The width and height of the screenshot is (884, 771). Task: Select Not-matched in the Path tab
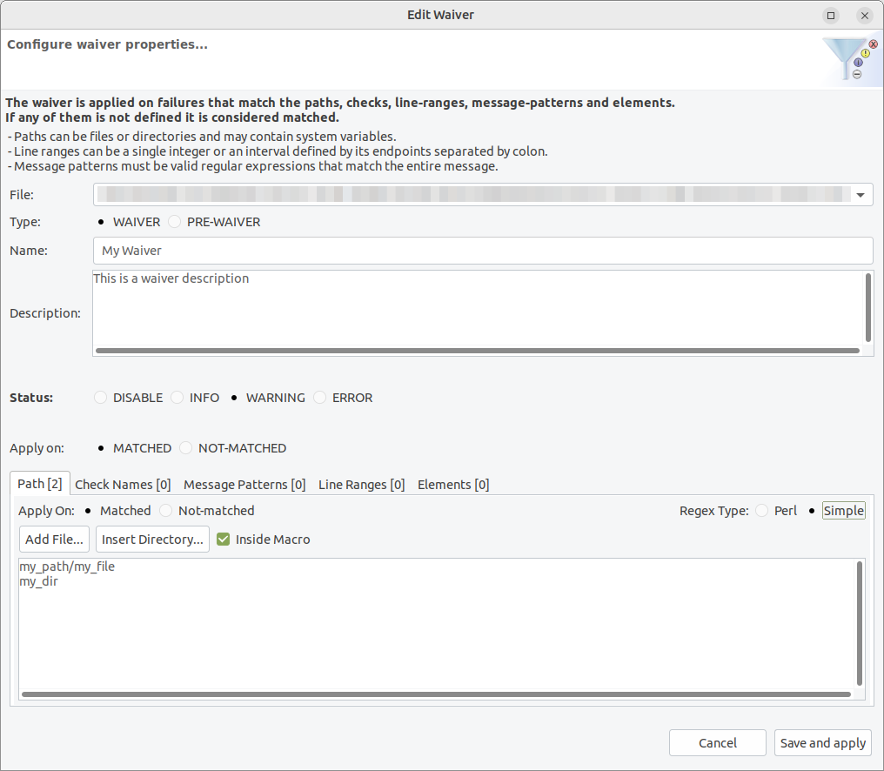tap(165, 511)
